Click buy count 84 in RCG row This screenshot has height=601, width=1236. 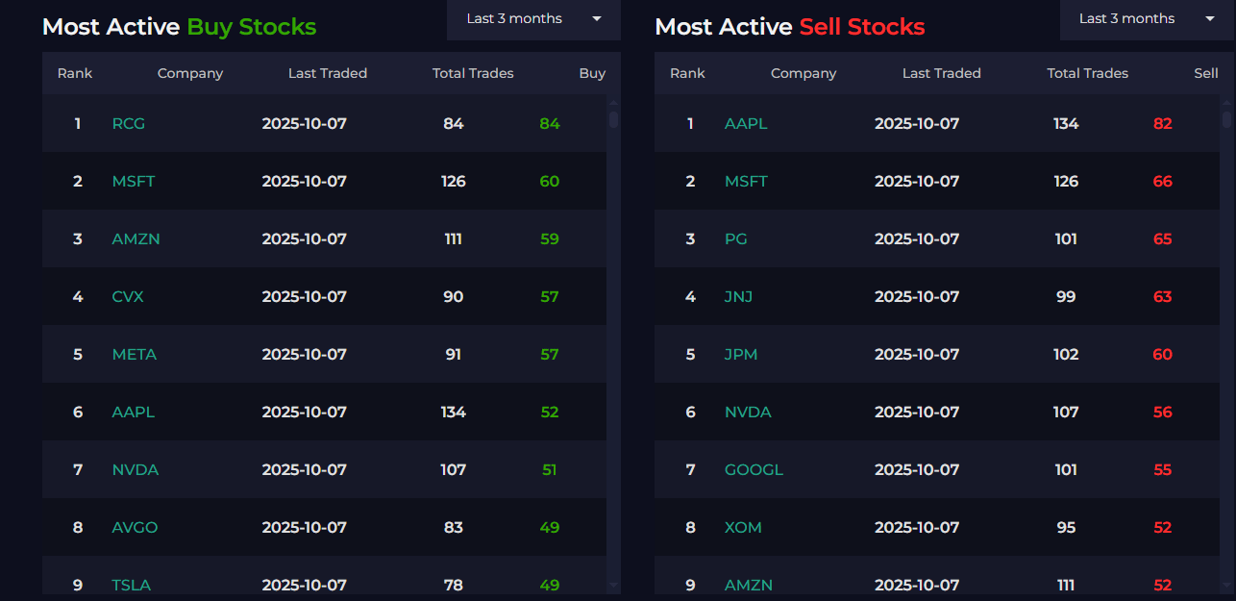click(x=550, y=123)
